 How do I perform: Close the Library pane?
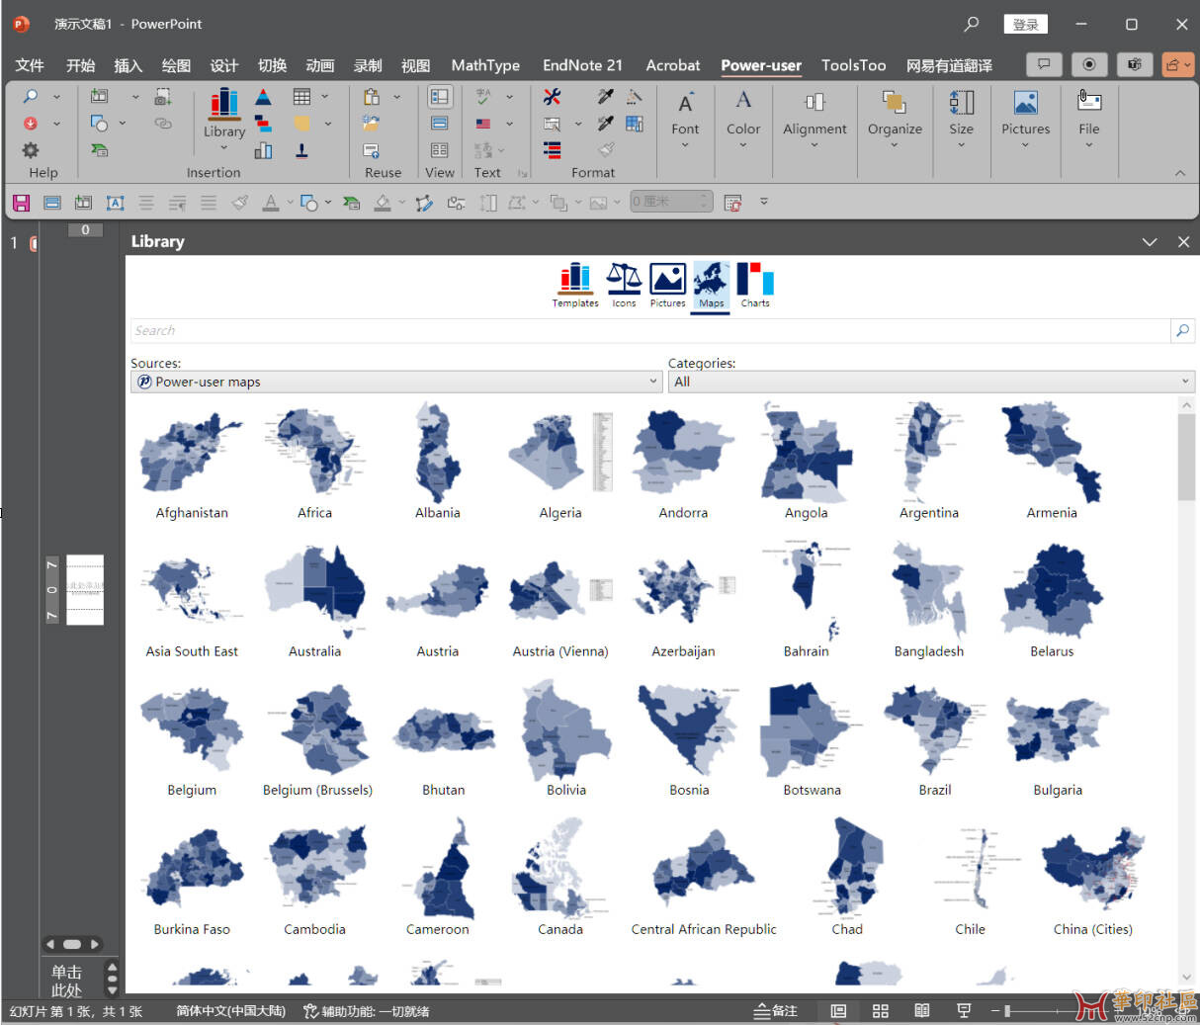1183,242
